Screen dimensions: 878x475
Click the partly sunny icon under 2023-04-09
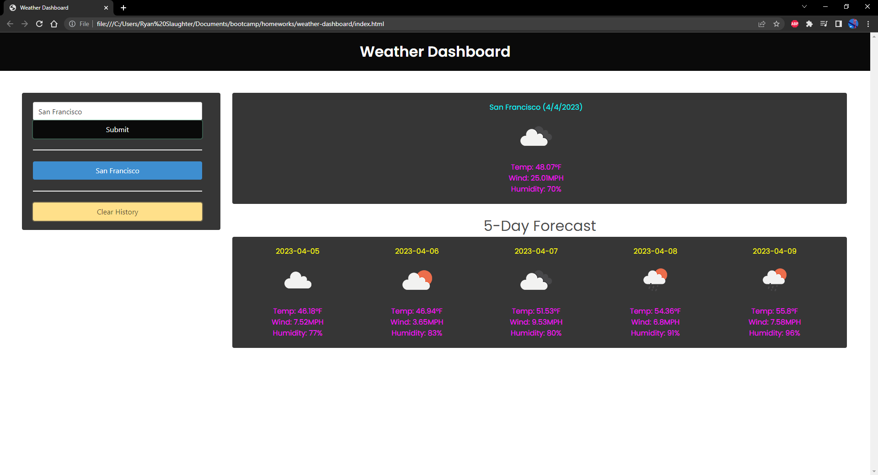point(774,279)
